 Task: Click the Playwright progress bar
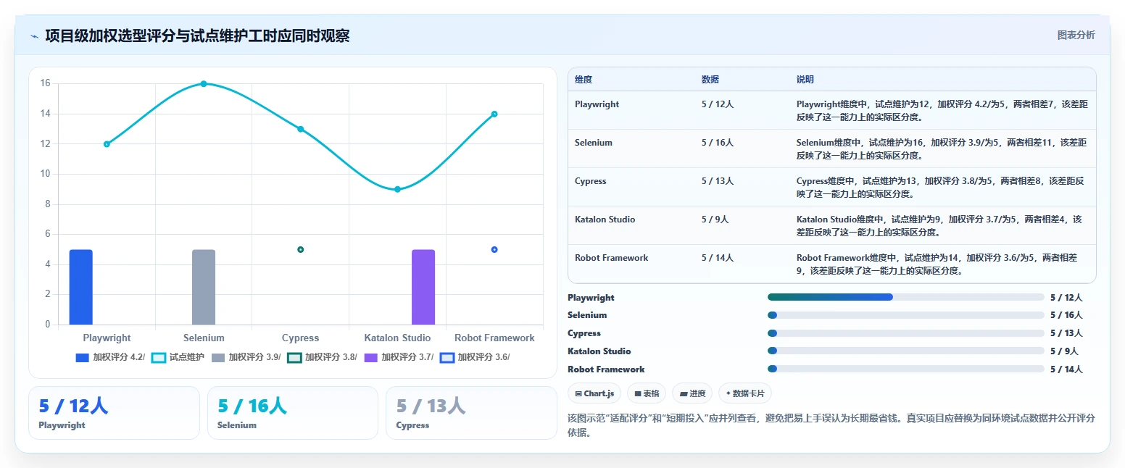(906, 297)
